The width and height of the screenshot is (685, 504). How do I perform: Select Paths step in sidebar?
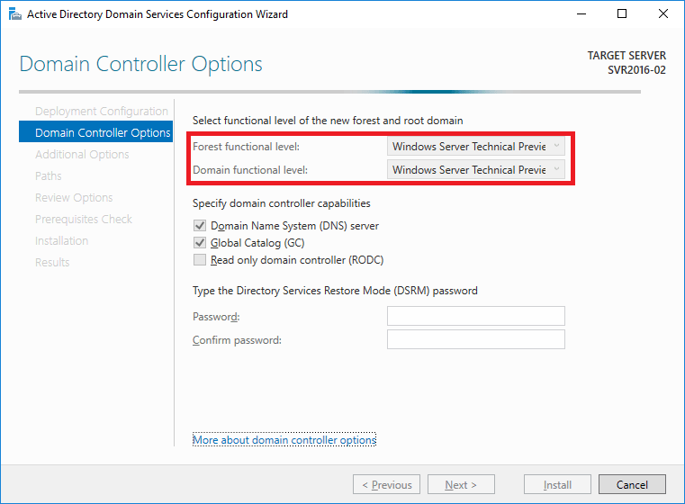48,176
